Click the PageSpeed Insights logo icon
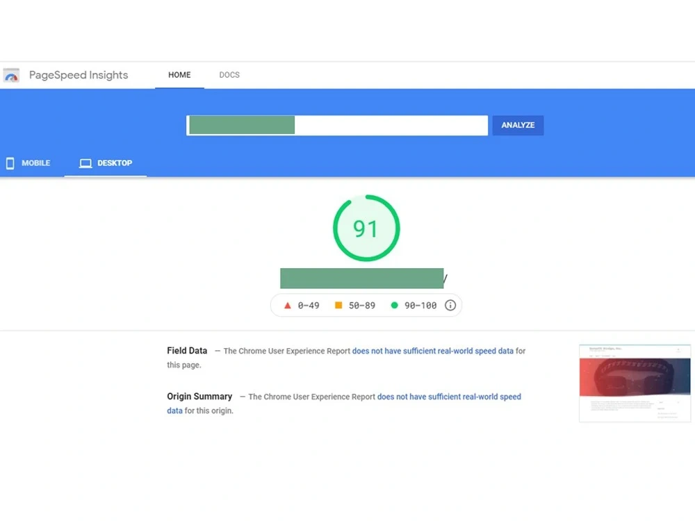This screenshot has width=695, height=521. coord(12,75)
